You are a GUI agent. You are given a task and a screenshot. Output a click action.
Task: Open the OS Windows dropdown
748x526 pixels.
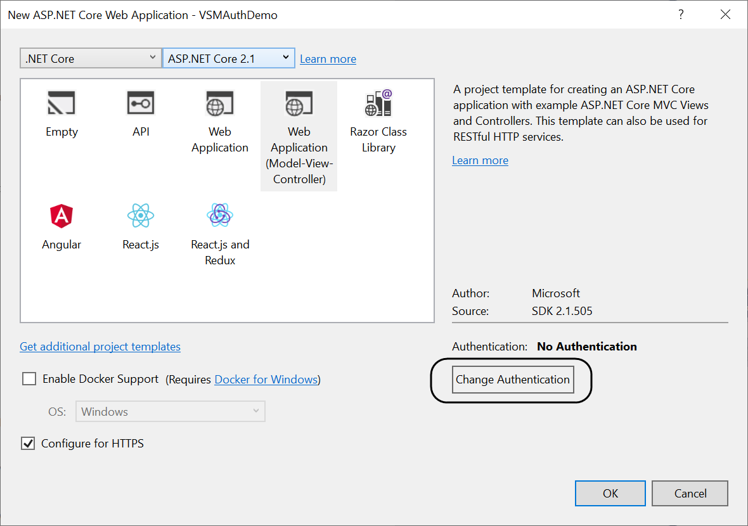click(171, 411)
